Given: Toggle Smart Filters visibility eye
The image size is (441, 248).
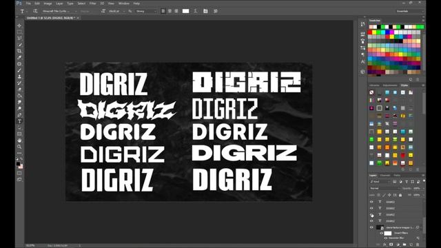Looking at the screenshot, I should [382, 233].
